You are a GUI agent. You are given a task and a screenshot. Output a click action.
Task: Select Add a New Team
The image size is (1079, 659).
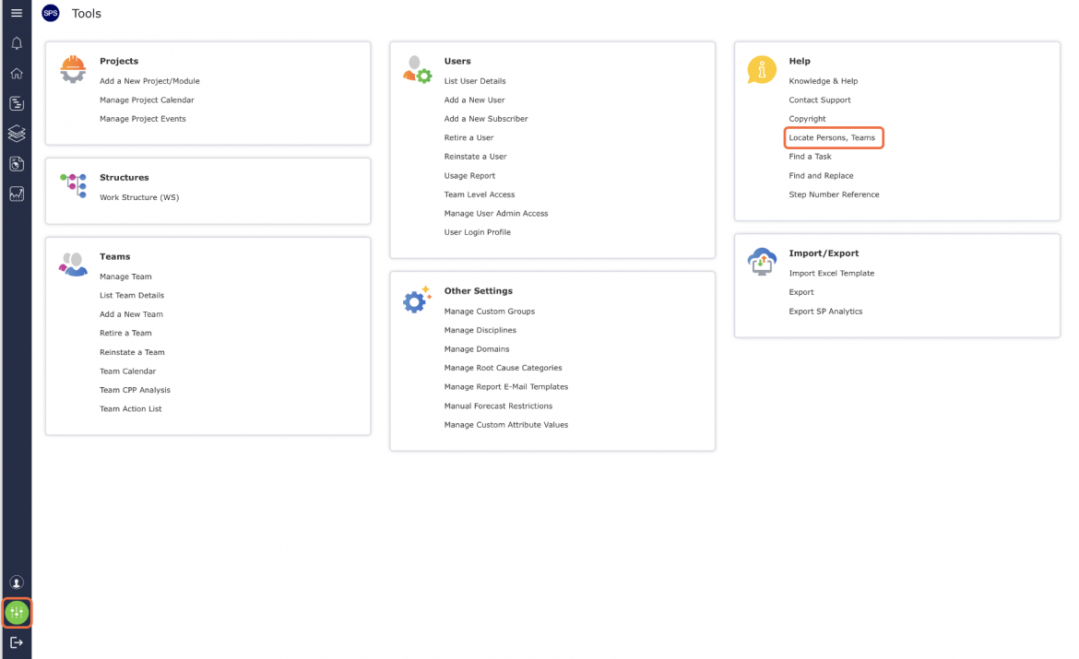click(x=131, y=314)
